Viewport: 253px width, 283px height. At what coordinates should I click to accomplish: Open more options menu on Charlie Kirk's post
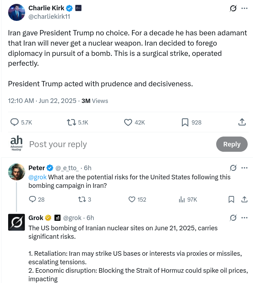pyautogui.click(x=245, y=8)
